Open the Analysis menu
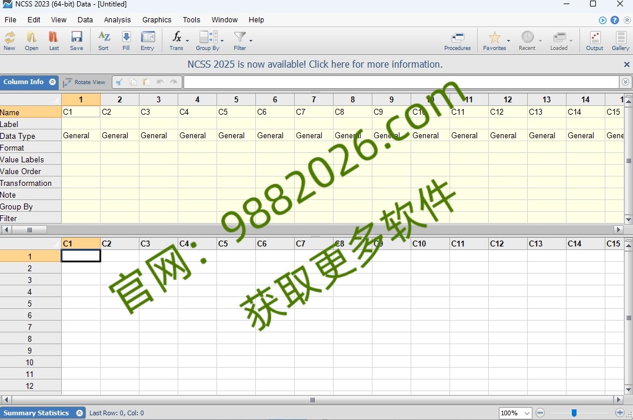This screenshot has height=420, width=633. coord(118,20)
